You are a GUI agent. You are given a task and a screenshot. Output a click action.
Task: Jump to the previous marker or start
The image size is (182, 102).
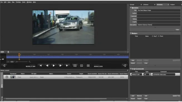pyautogui.click(x=41, y=66)
